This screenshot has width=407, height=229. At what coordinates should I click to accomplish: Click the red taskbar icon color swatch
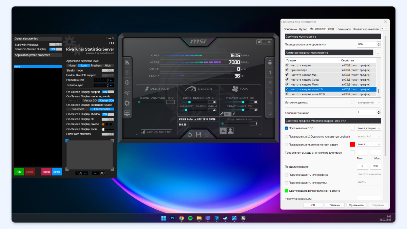point(352,144)
